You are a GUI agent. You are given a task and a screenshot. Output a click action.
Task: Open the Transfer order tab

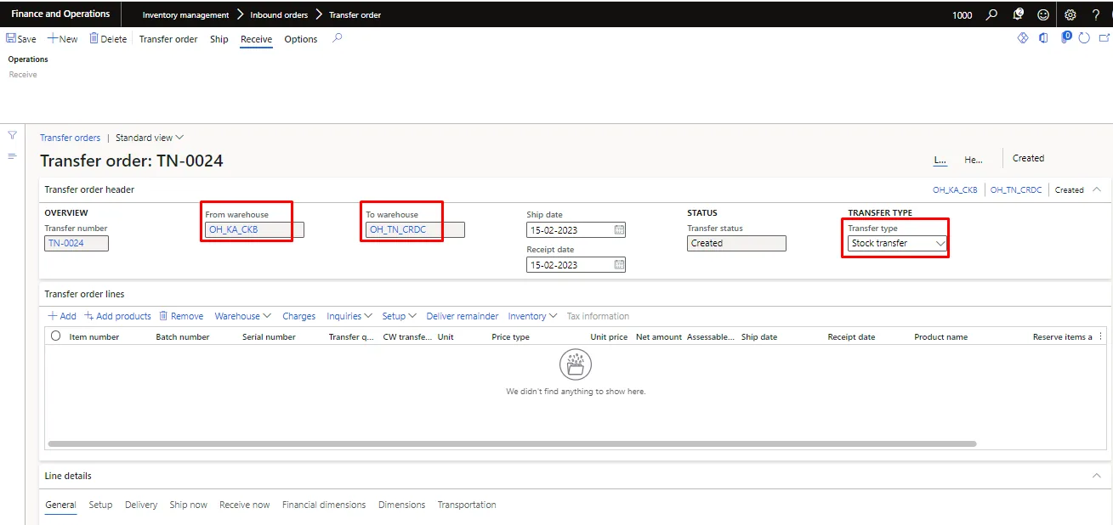point(168,39)
